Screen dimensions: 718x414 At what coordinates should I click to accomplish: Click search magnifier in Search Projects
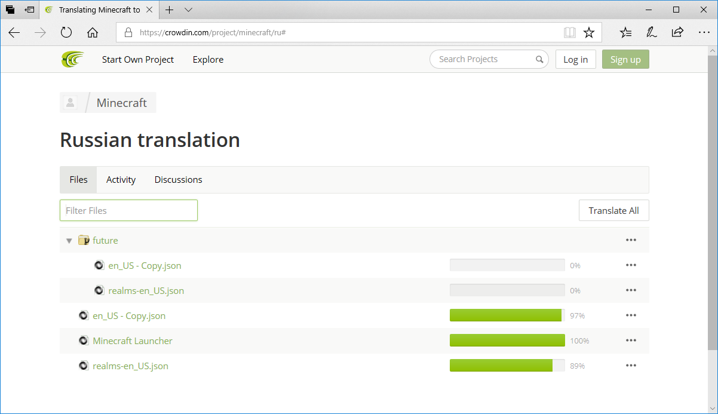[539, 59]
